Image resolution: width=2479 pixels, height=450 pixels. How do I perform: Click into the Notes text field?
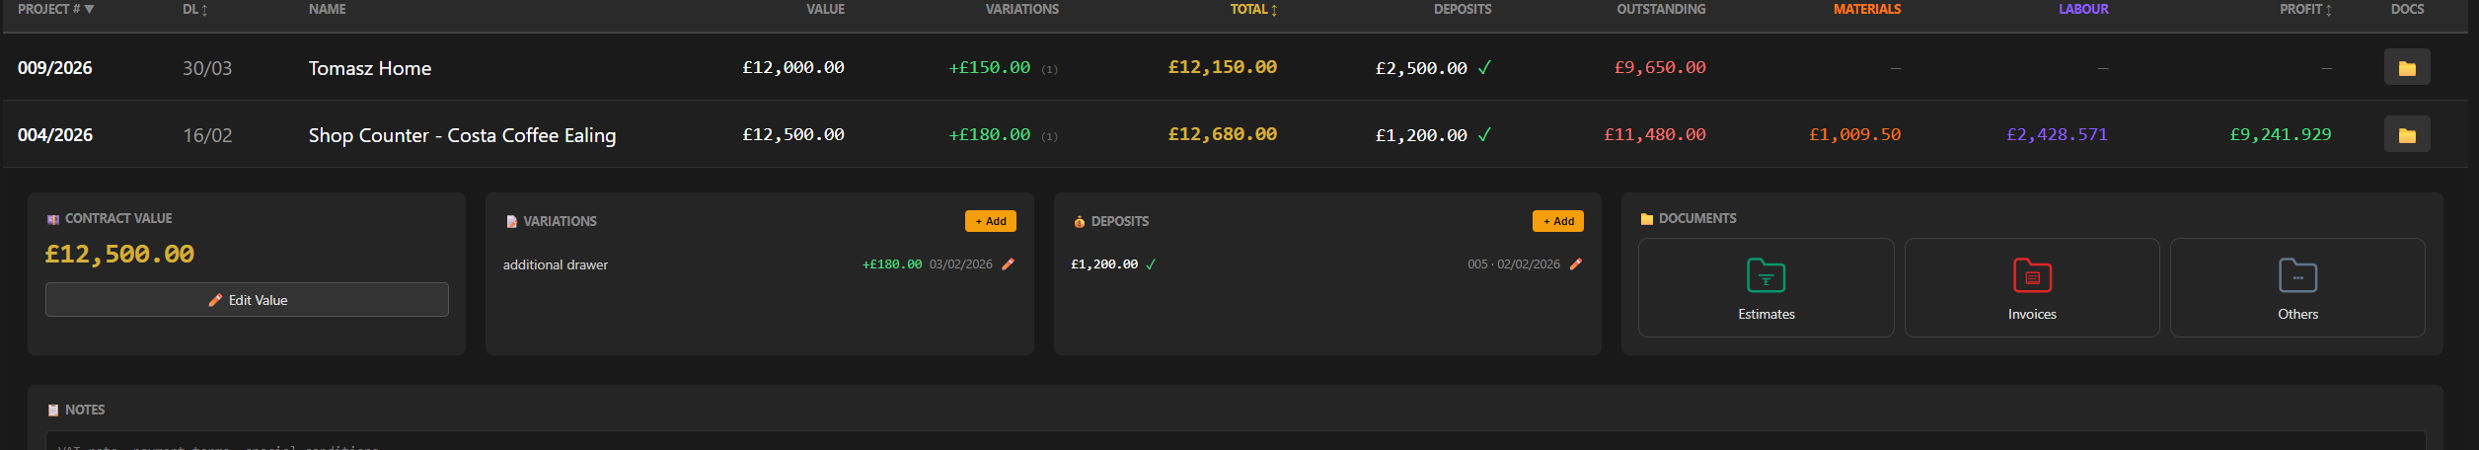click(1234, 441)
